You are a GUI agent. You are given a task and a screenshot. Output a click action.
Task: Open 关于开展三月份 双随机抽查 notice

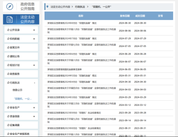82,105
